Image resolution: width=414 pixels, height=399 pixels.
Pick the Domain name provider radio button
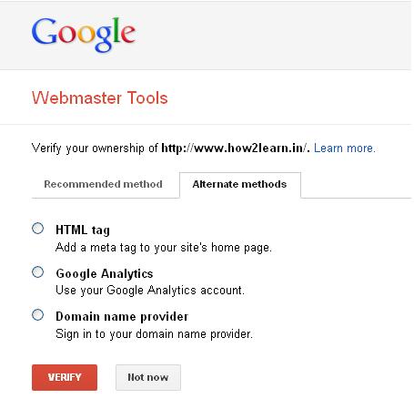tap(38, 315)
